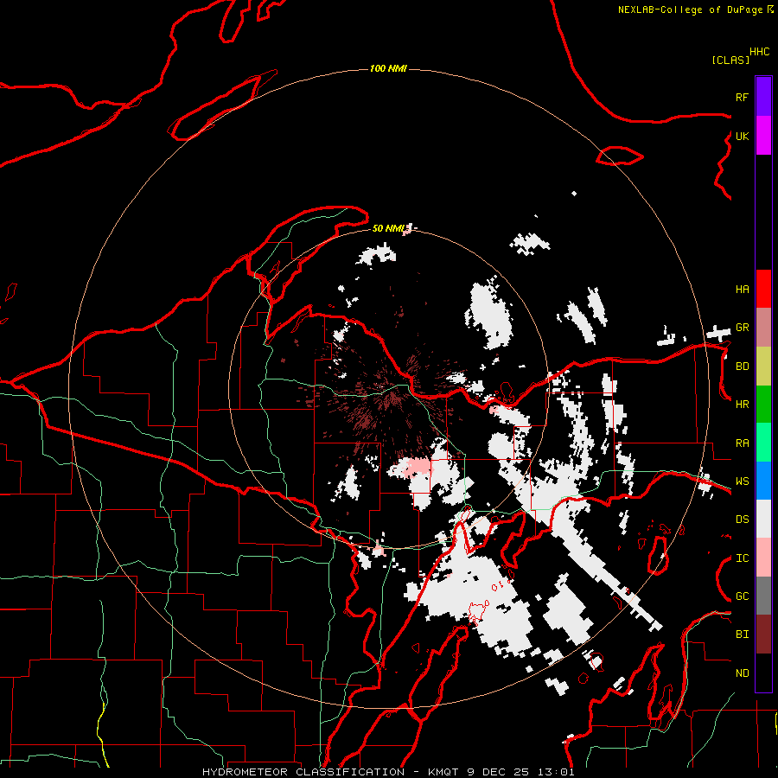The height and width of the screenshot is (778, 778).
Task: Click the RF legend label
Action: coord(742,97)
